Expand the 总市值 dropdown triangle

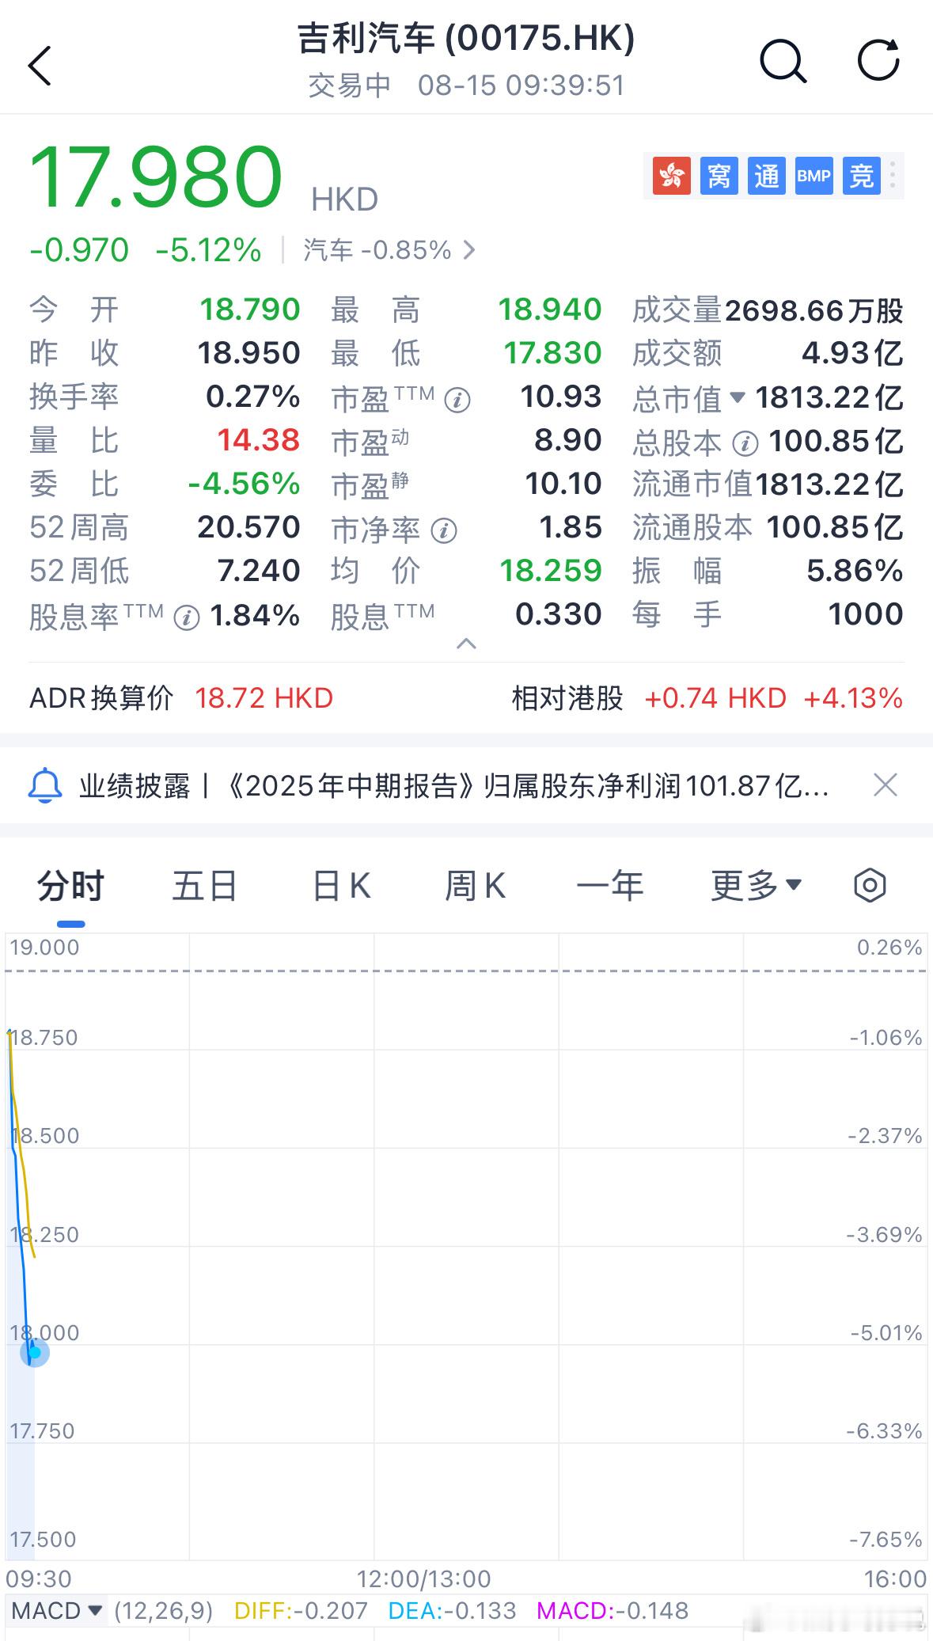click(x=737, y=397)
